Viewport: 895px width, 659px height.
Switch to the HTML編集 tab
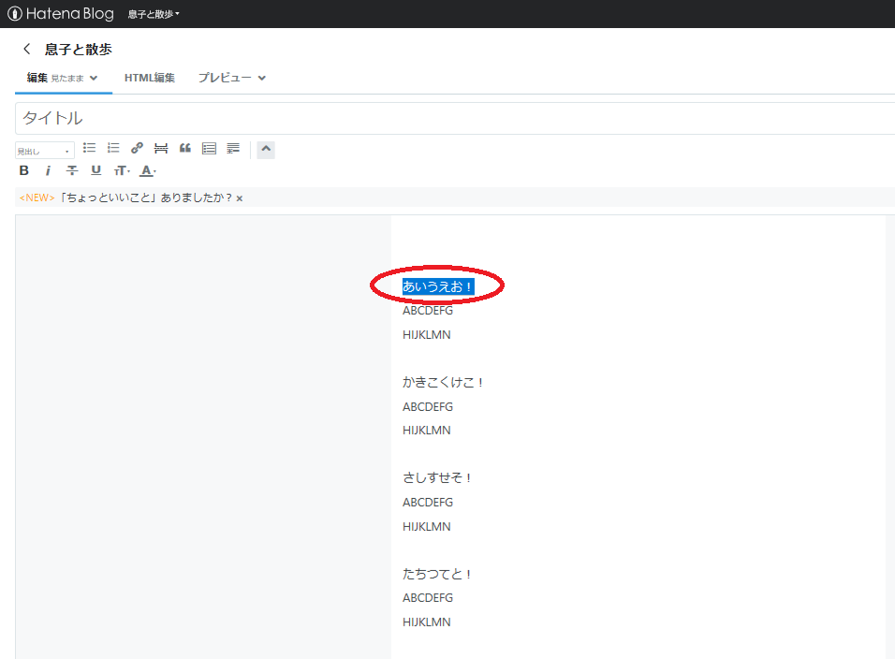[150, 79]
